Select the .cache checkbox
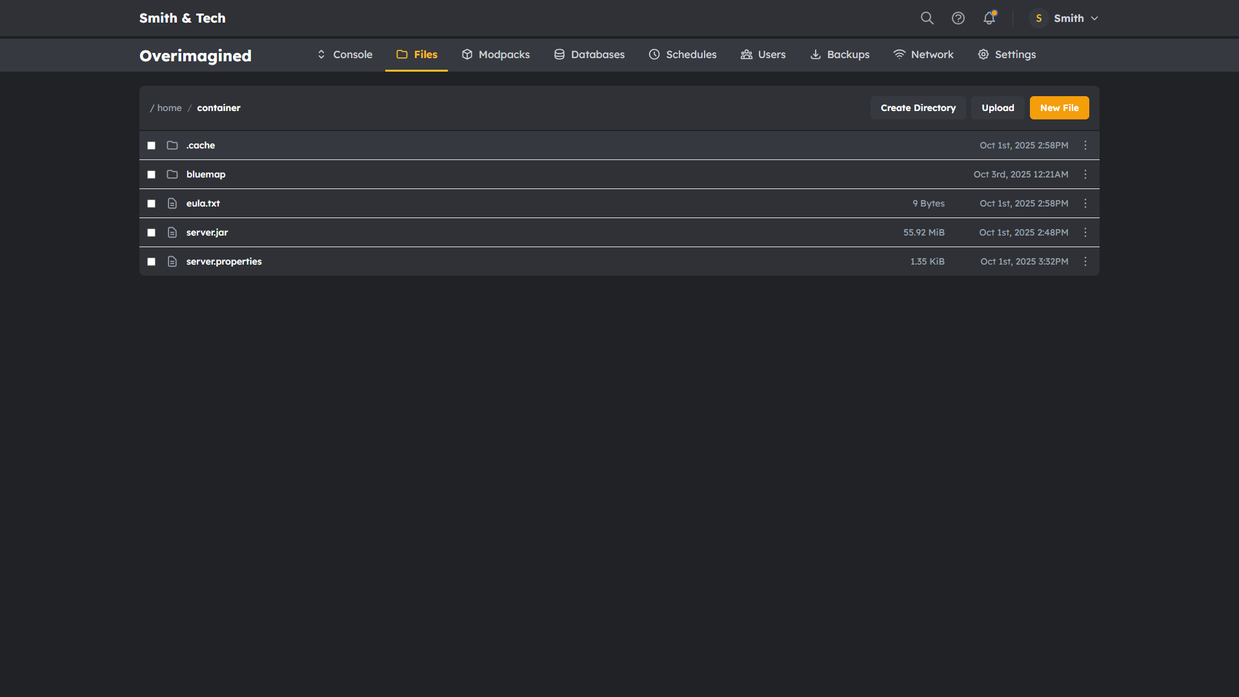Image resolution: width=1239 pixels, height=697 pixels. coord(152,145)
